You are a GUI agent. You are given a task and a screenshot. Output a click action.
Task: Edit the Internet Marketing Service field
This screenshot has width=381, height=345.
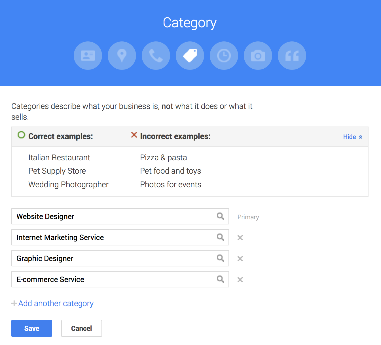(x=120, y=237)
